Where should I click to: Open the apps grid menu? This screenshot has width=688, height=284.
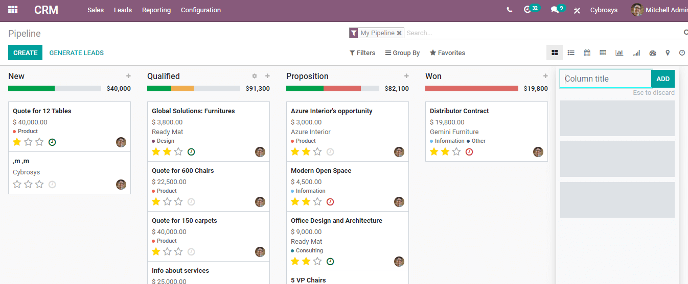[x=13, y=10]
